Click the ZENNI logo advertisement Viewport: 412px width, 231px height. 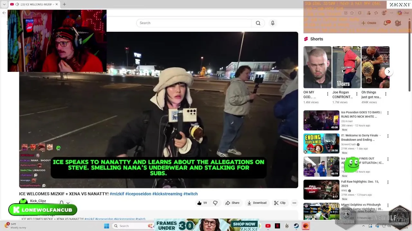pyautogui.click(x=399, y=5)
